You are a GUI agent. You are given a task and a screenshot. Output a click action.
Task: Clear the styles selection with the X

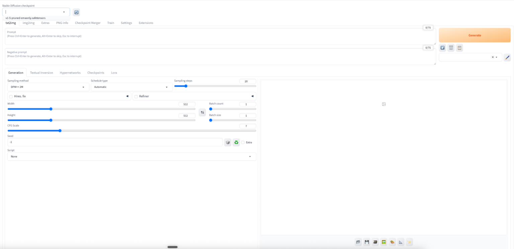pos(493,57)
